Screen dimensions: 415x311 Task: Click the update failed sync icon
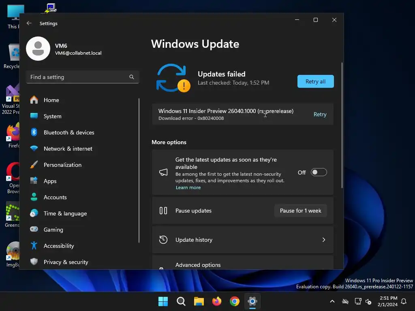point(173,78)
